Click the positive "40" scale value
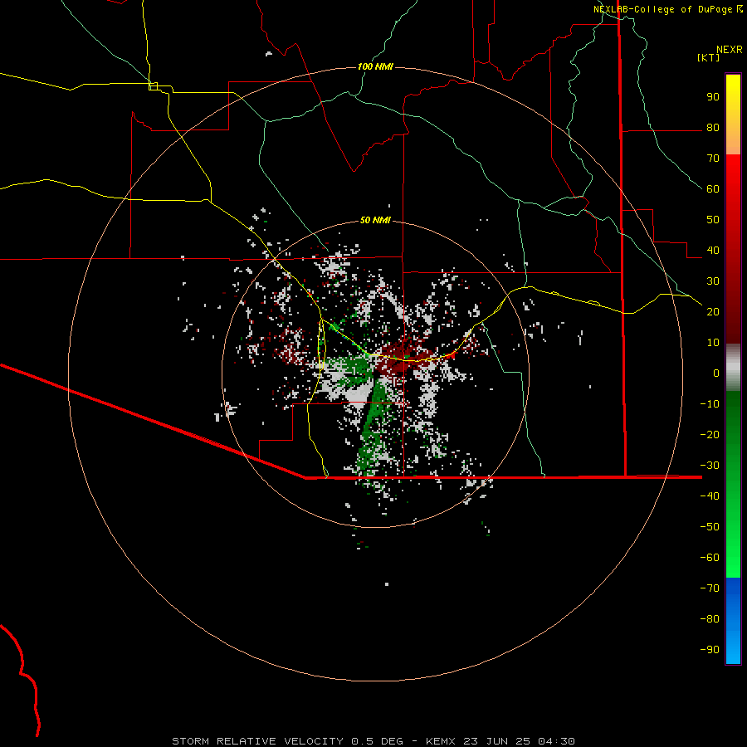This screenshot has height=747, width=747. click(x=713, y=251)
